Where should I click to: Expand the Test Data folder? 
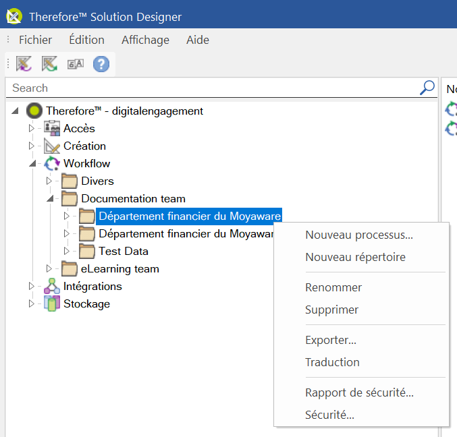(x=66, y=251)
